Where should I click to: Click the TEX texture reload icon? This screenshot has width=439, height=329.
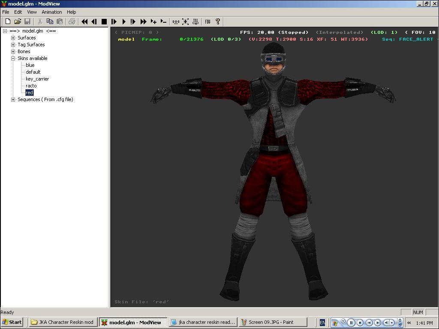click(x=195, y=21)
